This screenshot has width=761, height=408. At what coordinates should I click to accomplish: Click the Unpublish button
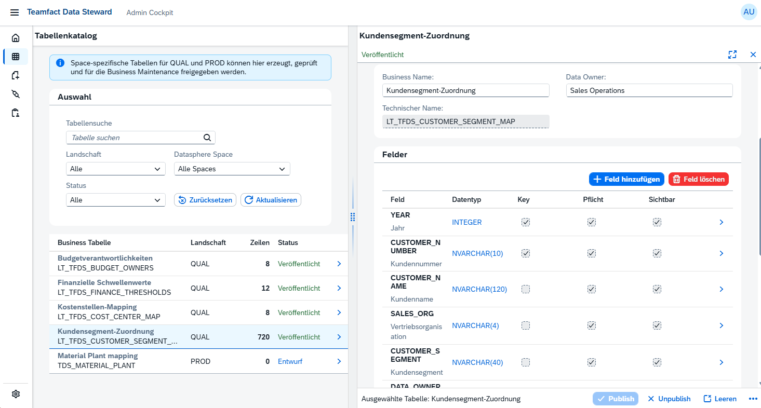[x=669, y=399]
